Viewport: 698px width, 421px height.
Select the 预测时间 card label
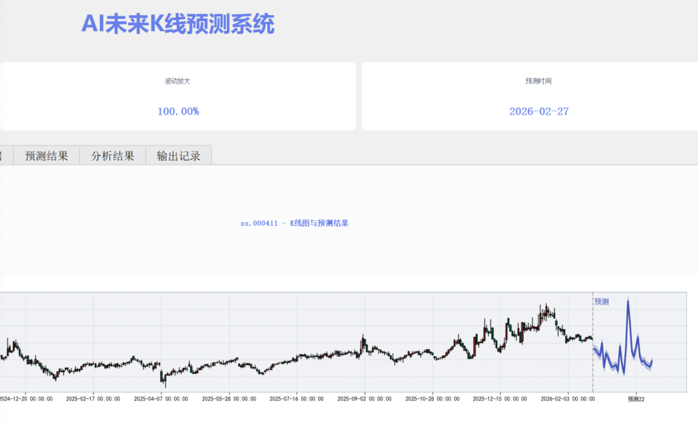[x=538, y=81]
